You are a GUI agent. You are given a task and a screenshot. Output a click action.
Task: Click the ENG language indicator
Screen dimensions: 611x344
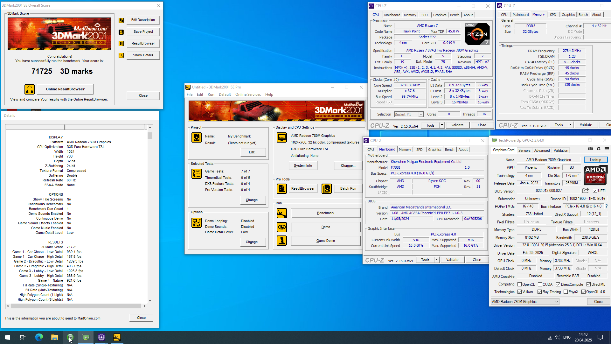(x=567, y=337)
